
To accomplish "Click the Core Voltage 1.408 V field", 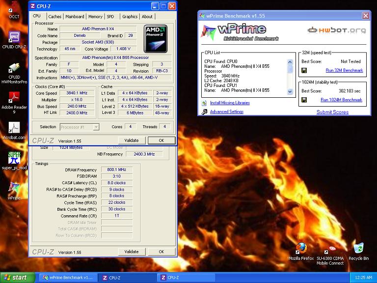I will [x=123, y=49].
